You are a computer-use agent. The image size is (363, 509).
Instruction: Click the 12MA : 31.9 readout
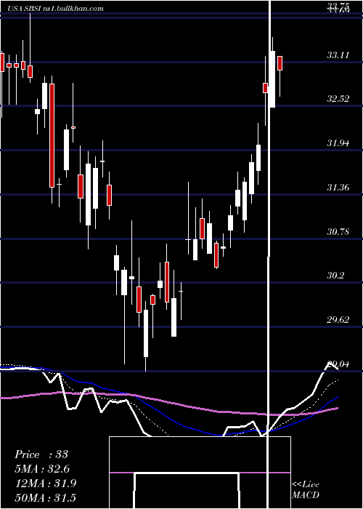(x=45, y=484)
